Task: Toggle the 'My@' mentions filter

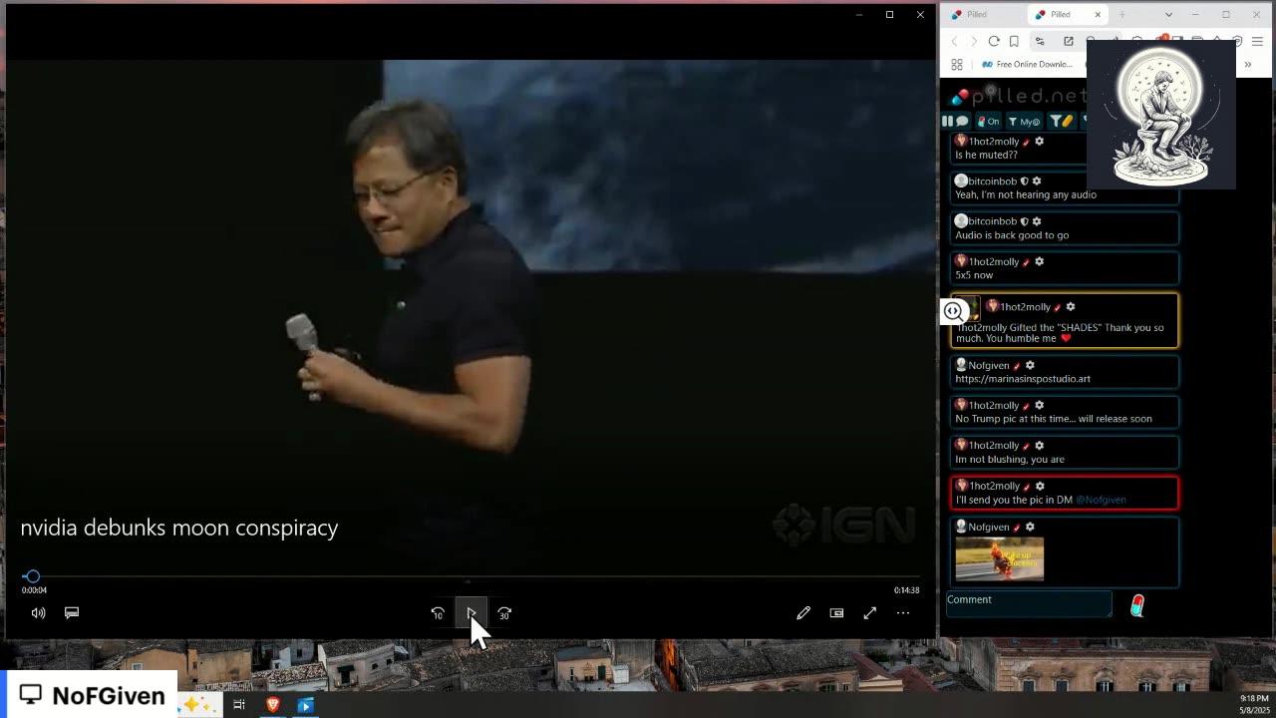Action: point(1024,121)
